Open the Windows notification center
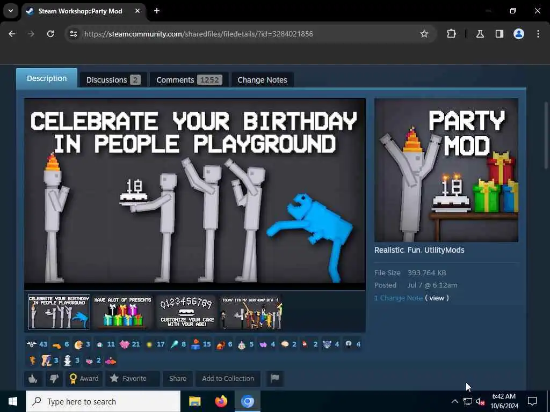The height and width of the screenshot is (412, 550). click(x=532, y=401)
